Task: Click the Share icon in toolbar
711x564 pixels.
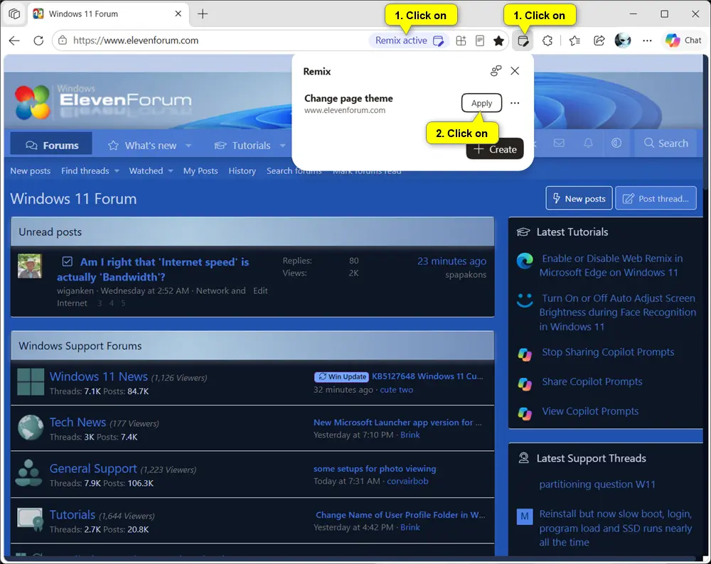Action: tap(599, 40)
